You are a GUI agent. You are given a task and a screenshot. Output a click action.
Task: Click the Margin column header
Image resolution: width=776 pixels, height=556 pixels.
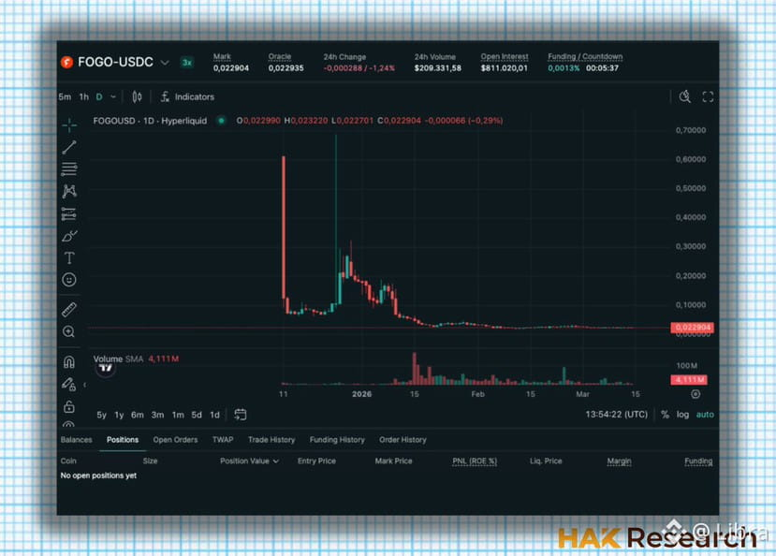(x=619, y=461)
